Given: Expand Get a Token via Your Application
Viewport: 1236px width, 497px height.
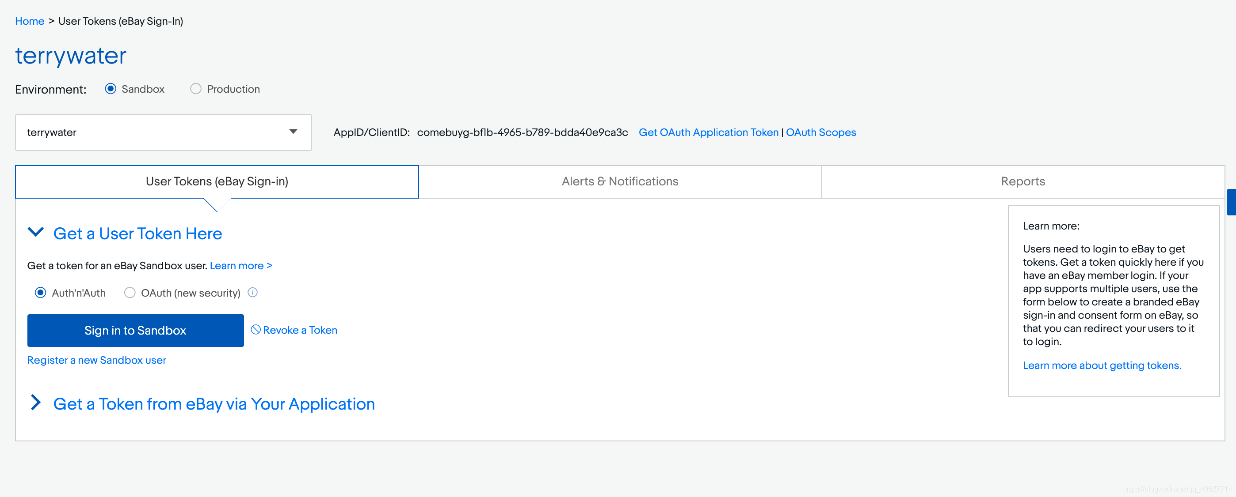Looking at the screenshot, I should [x=36, y=403].
